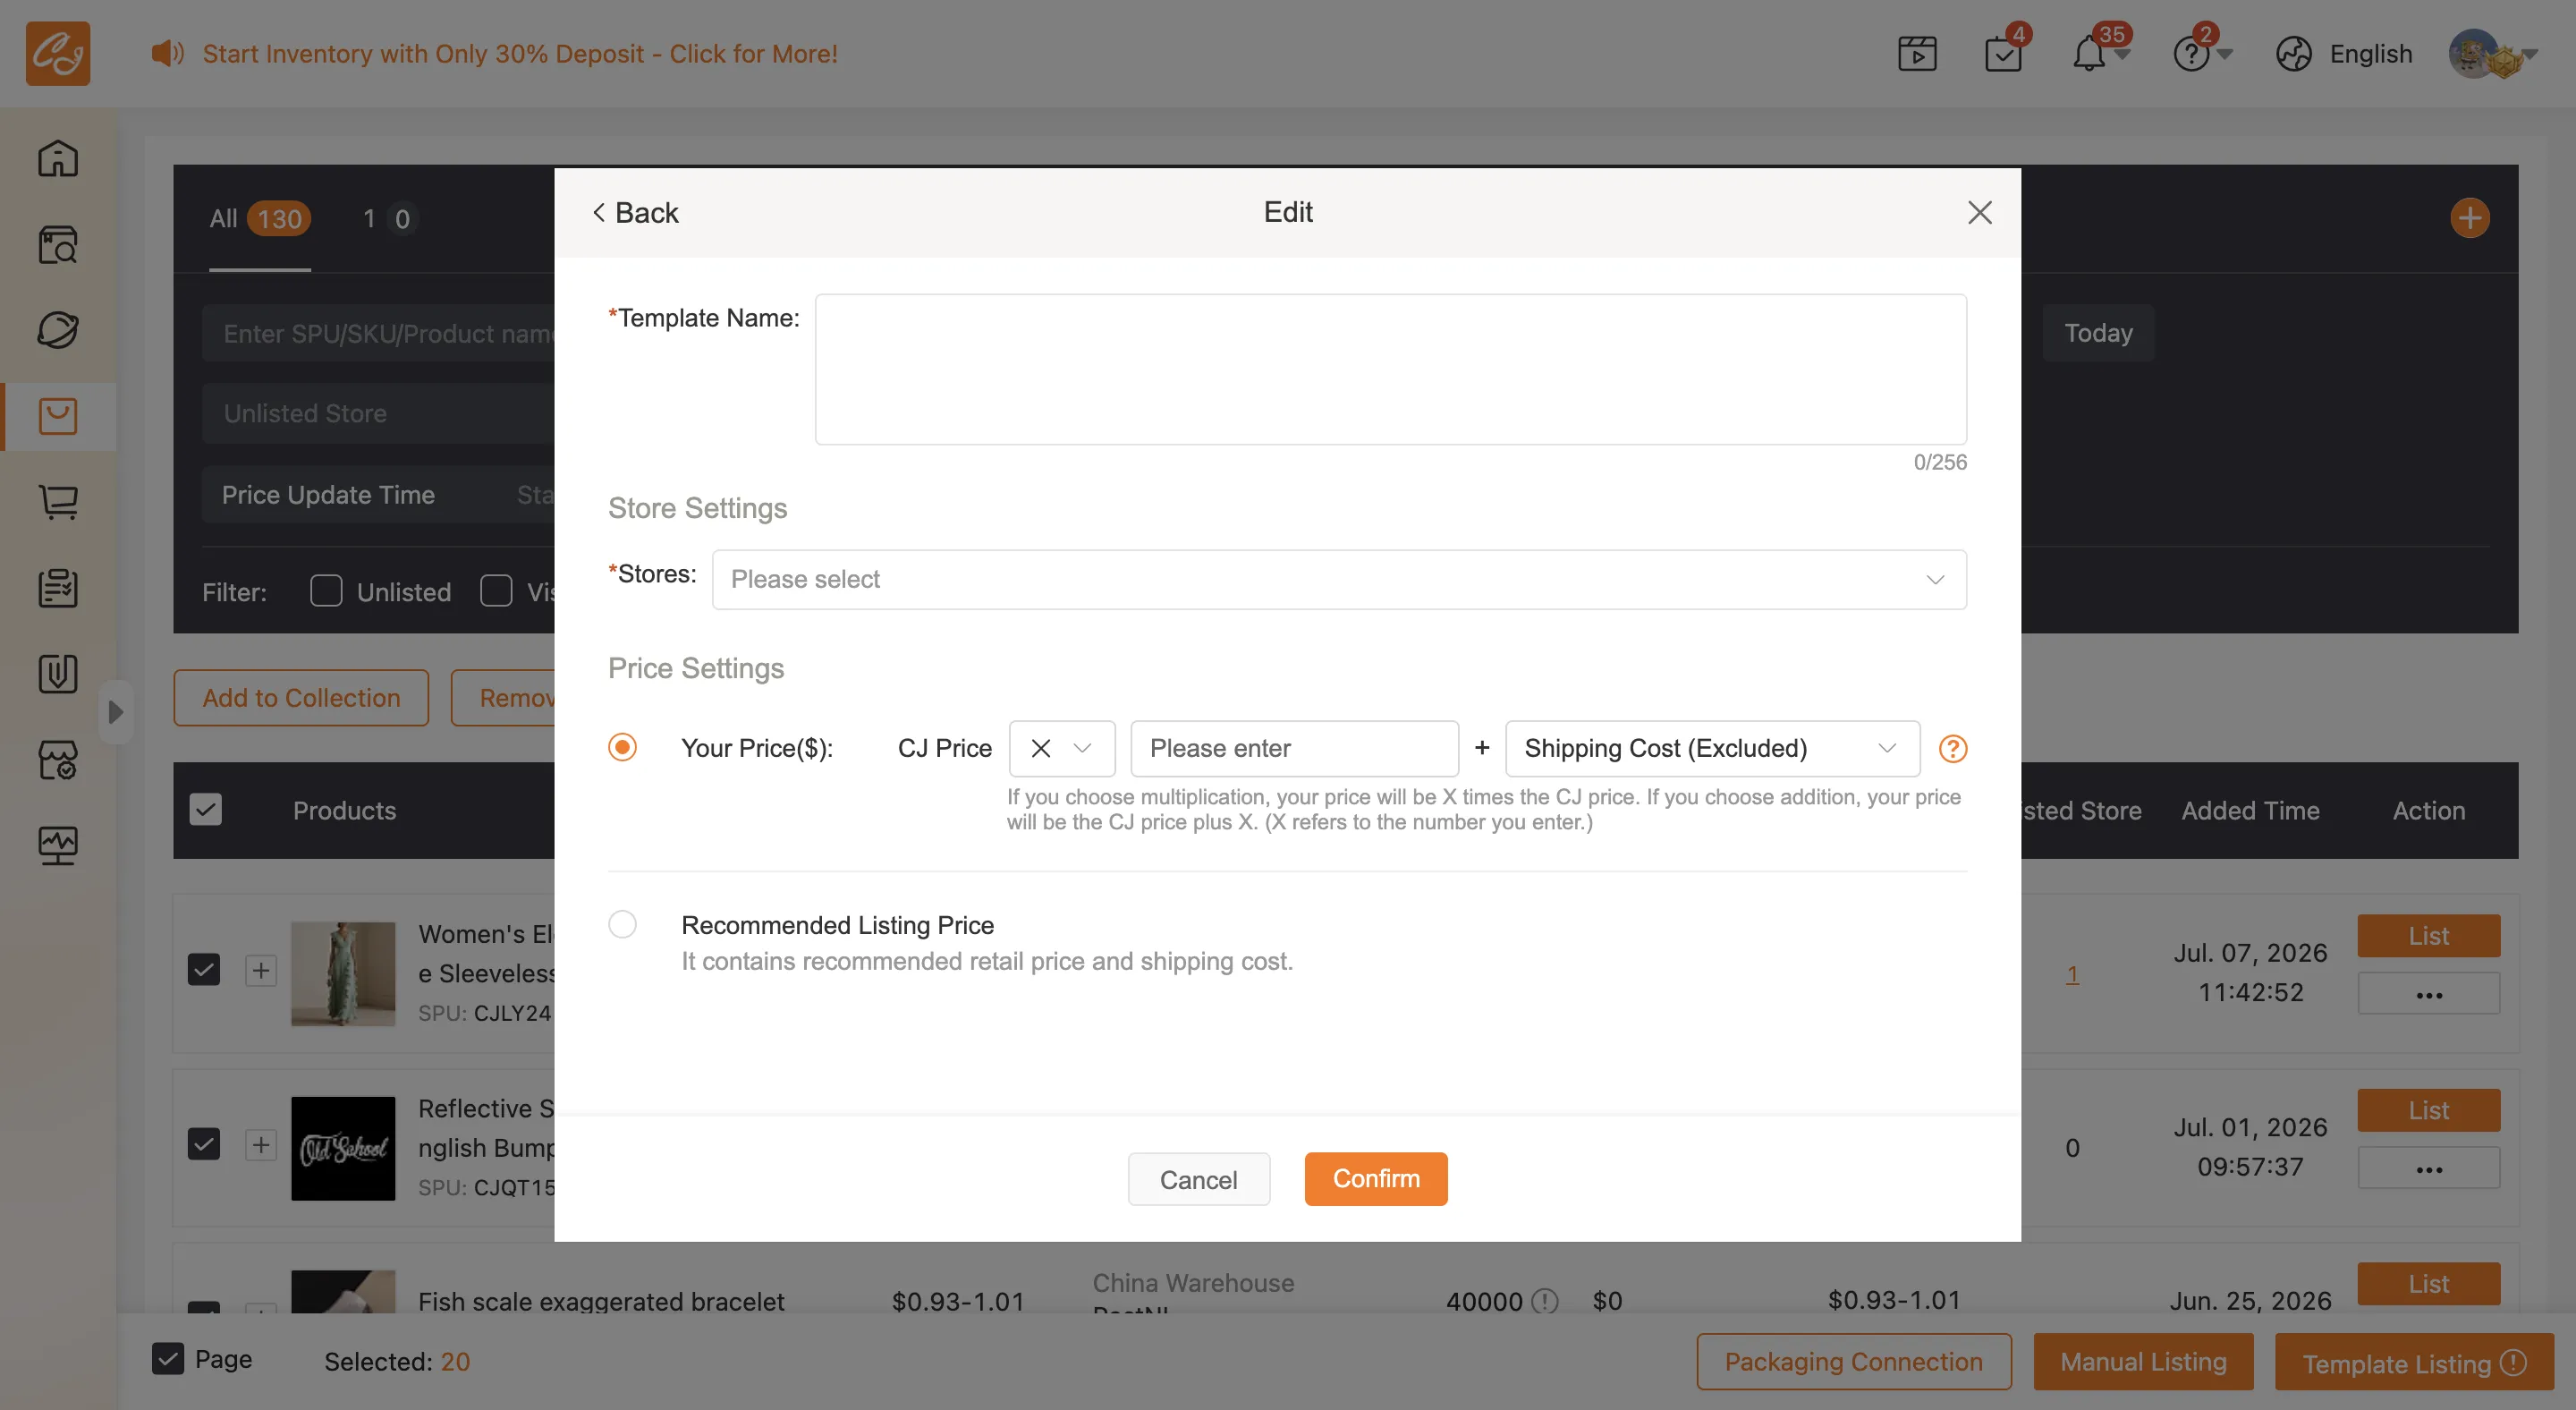Click the Today date filter
The height and width of the screenshot is (1410, 2576).
(x=2098, y=333)
